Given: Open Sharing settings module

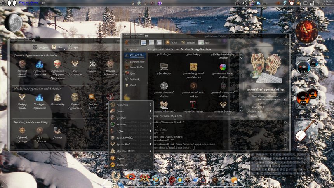Looking at the screenshot, I should pyautogui.click(x=57, y=133).
